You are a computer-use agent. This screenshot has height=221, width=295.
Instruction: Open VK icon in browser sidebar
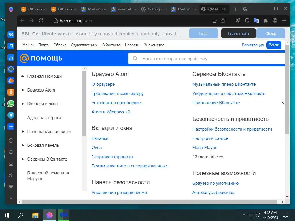[11, 35]
